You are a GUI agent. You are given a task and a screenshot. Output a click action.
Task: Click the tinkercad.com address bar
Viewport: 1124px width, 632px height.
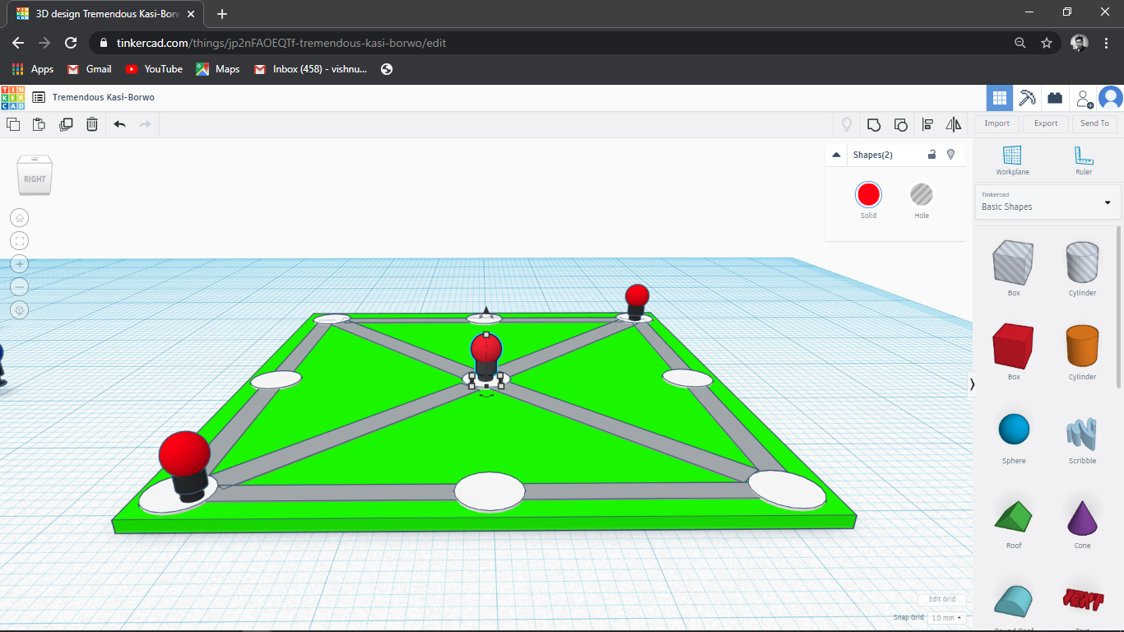pos(551,43)
